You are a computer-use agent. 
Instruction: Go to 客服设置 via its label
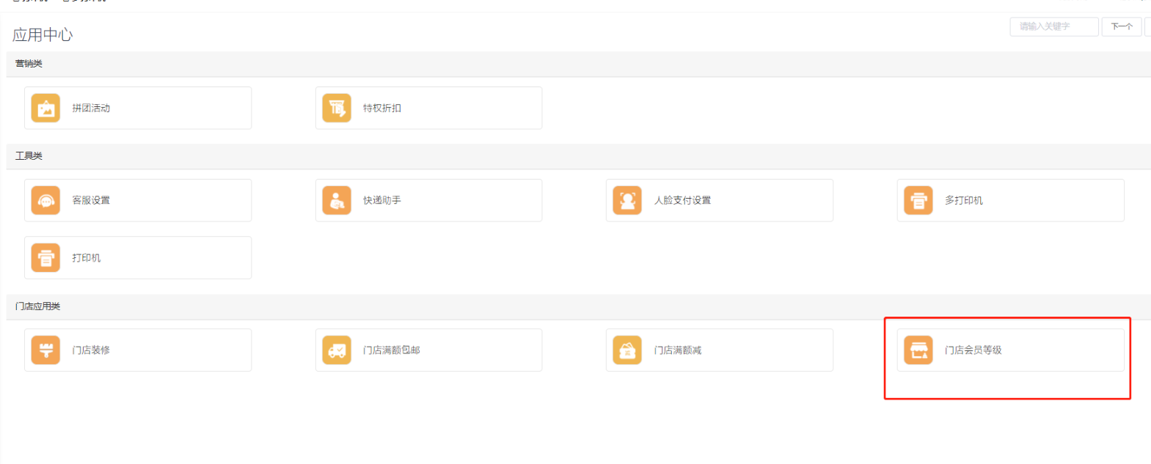pos(91,201)
